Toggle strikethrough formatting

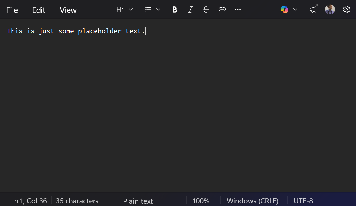(206, 10)
